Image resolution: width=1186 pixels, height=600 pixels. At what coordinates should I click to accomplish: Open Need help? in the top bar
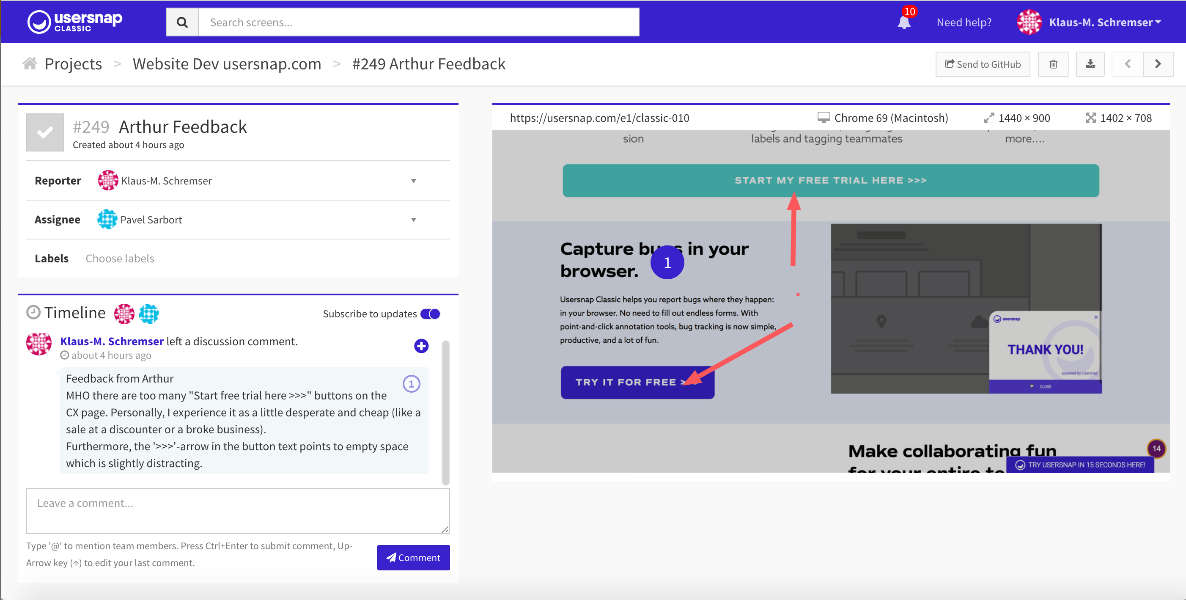(x=964, y=22)
